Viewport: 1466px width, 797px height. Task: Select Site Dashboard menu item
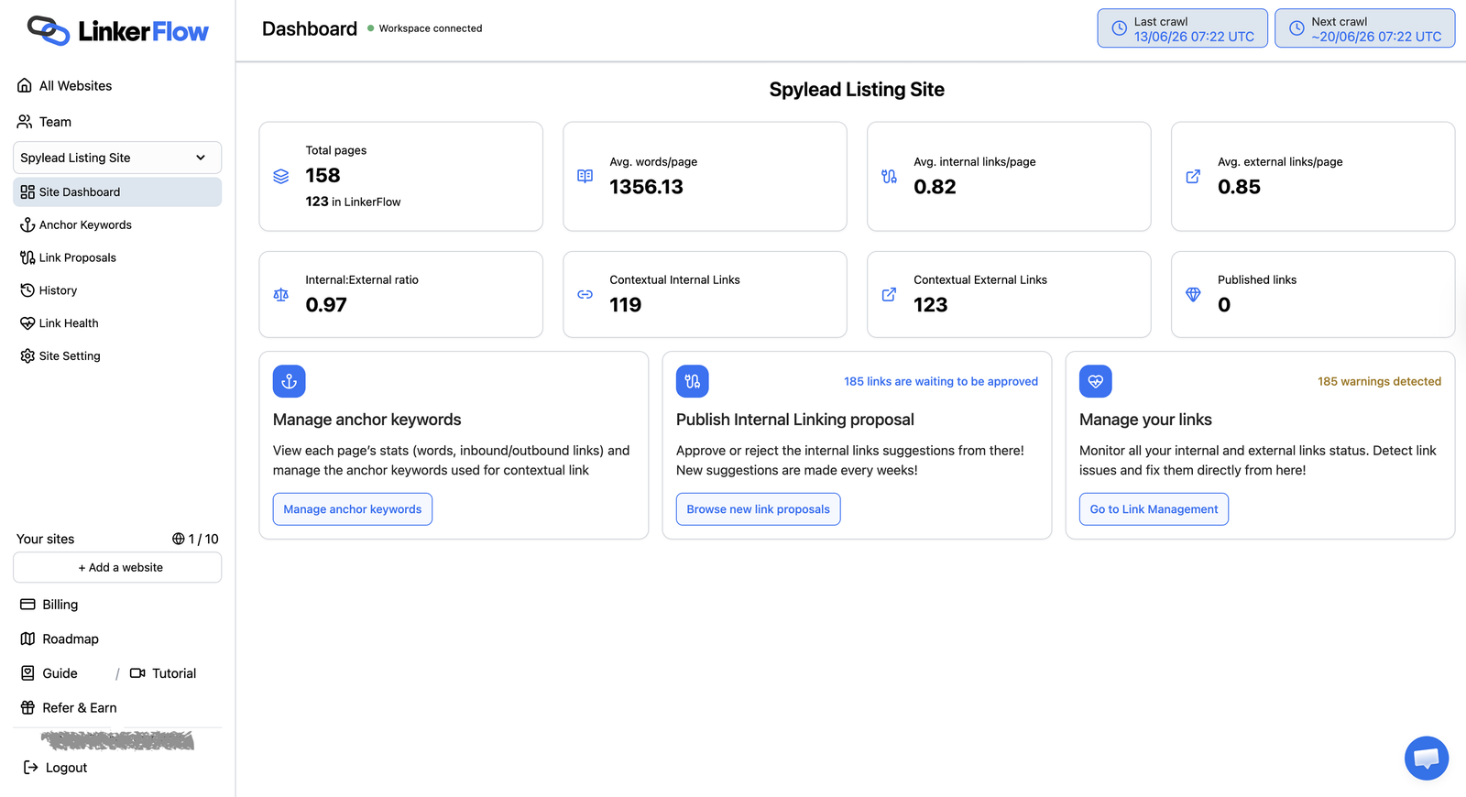(117, 191)
